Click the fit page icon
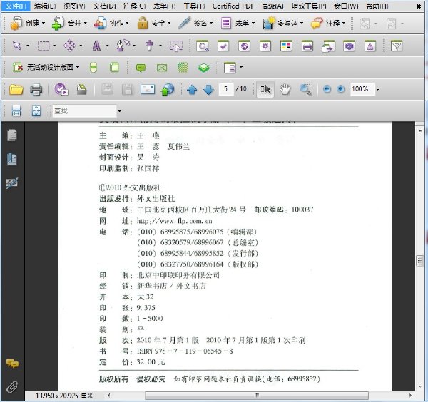This screenshot has width=428, height=402. [x=36, y=111]
